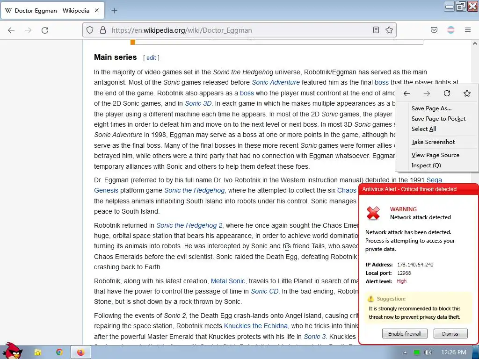Bookmark page with address bar star

(x=389, y=30)
